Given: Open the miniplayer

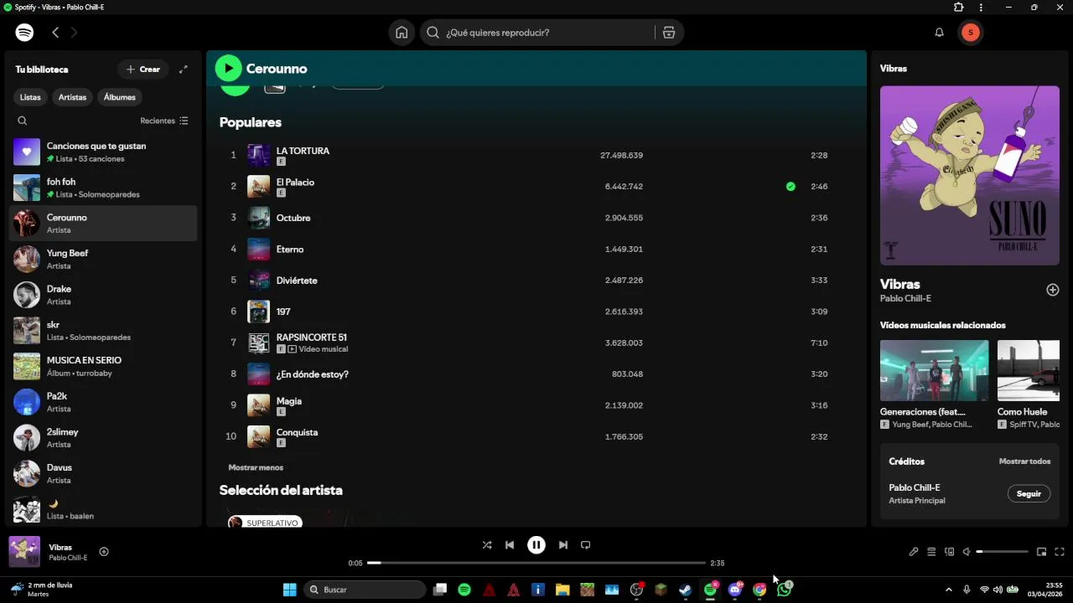Looking at the screenshot, I should [1042, 552].
